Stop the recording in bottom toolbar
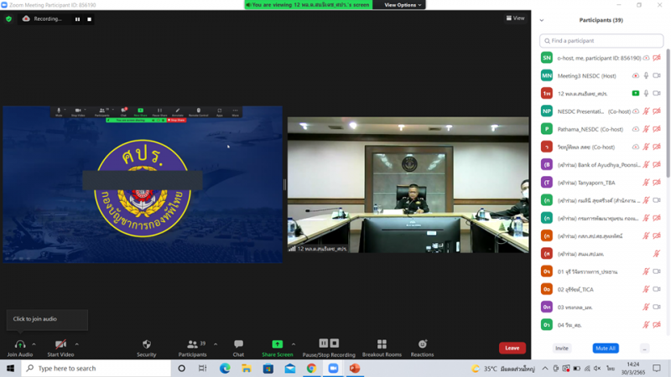 tap(335, 343)
